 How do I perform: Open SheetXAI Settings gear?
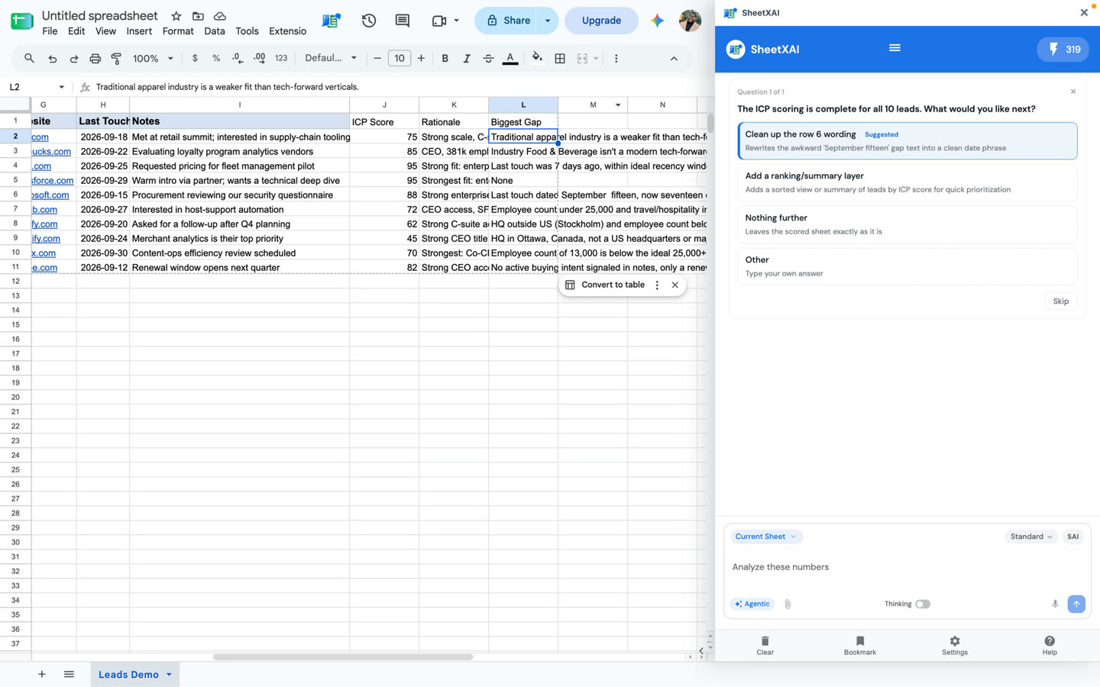point(955,645)
